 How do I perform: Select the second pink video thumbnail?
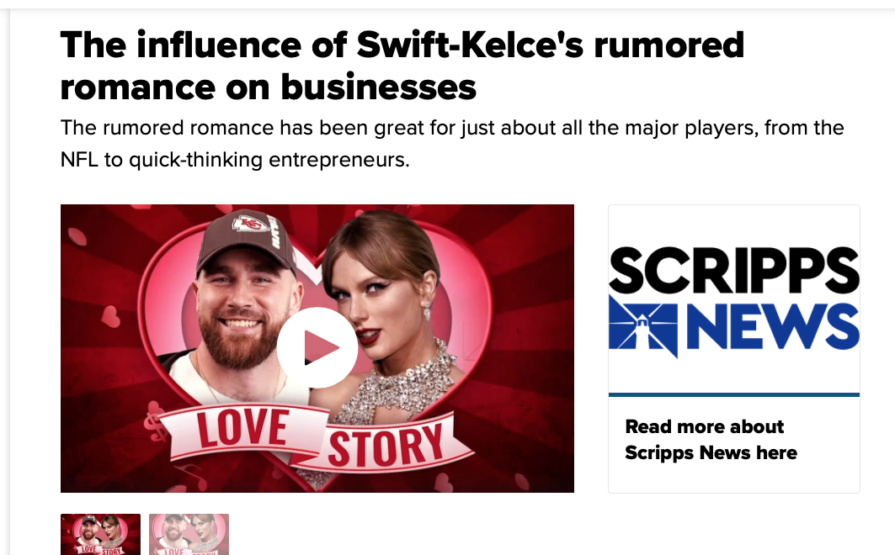189,534
